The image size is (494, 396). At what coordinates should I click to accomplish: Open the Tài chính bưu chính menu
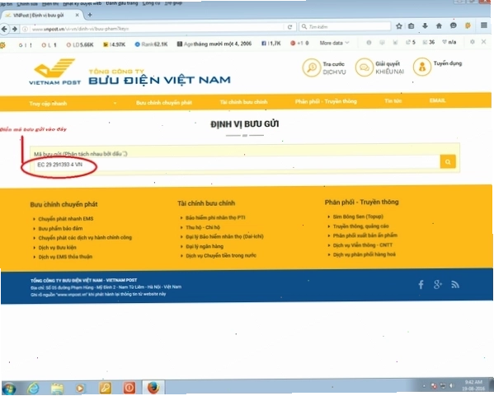pos(243,102)
